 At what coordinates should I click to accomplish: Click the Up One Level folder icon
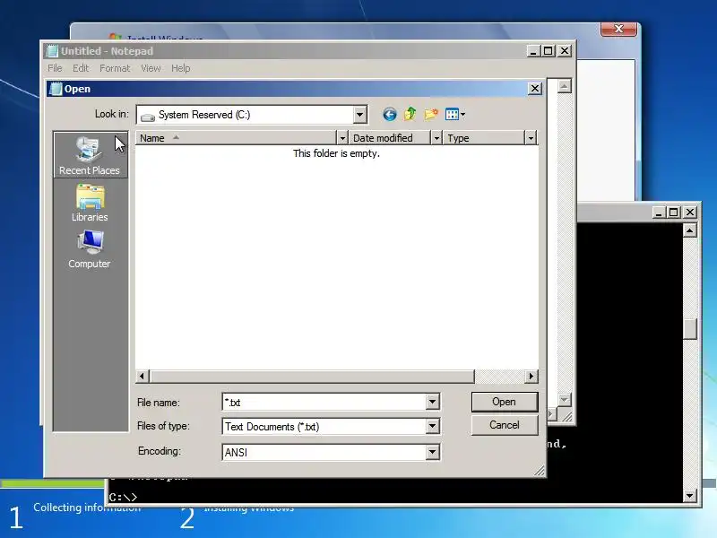pos(410,114)
